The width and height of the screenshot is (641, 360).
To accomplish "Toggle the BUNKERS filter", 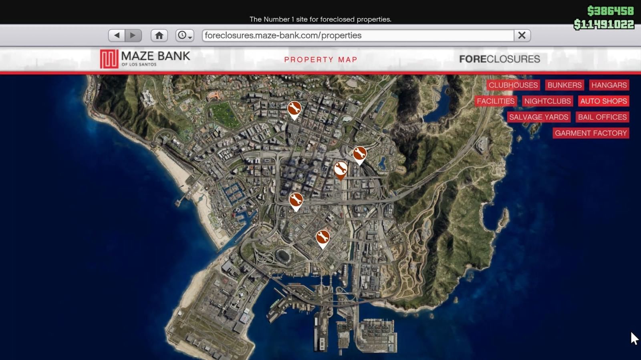I will click(x=564, y=85).
